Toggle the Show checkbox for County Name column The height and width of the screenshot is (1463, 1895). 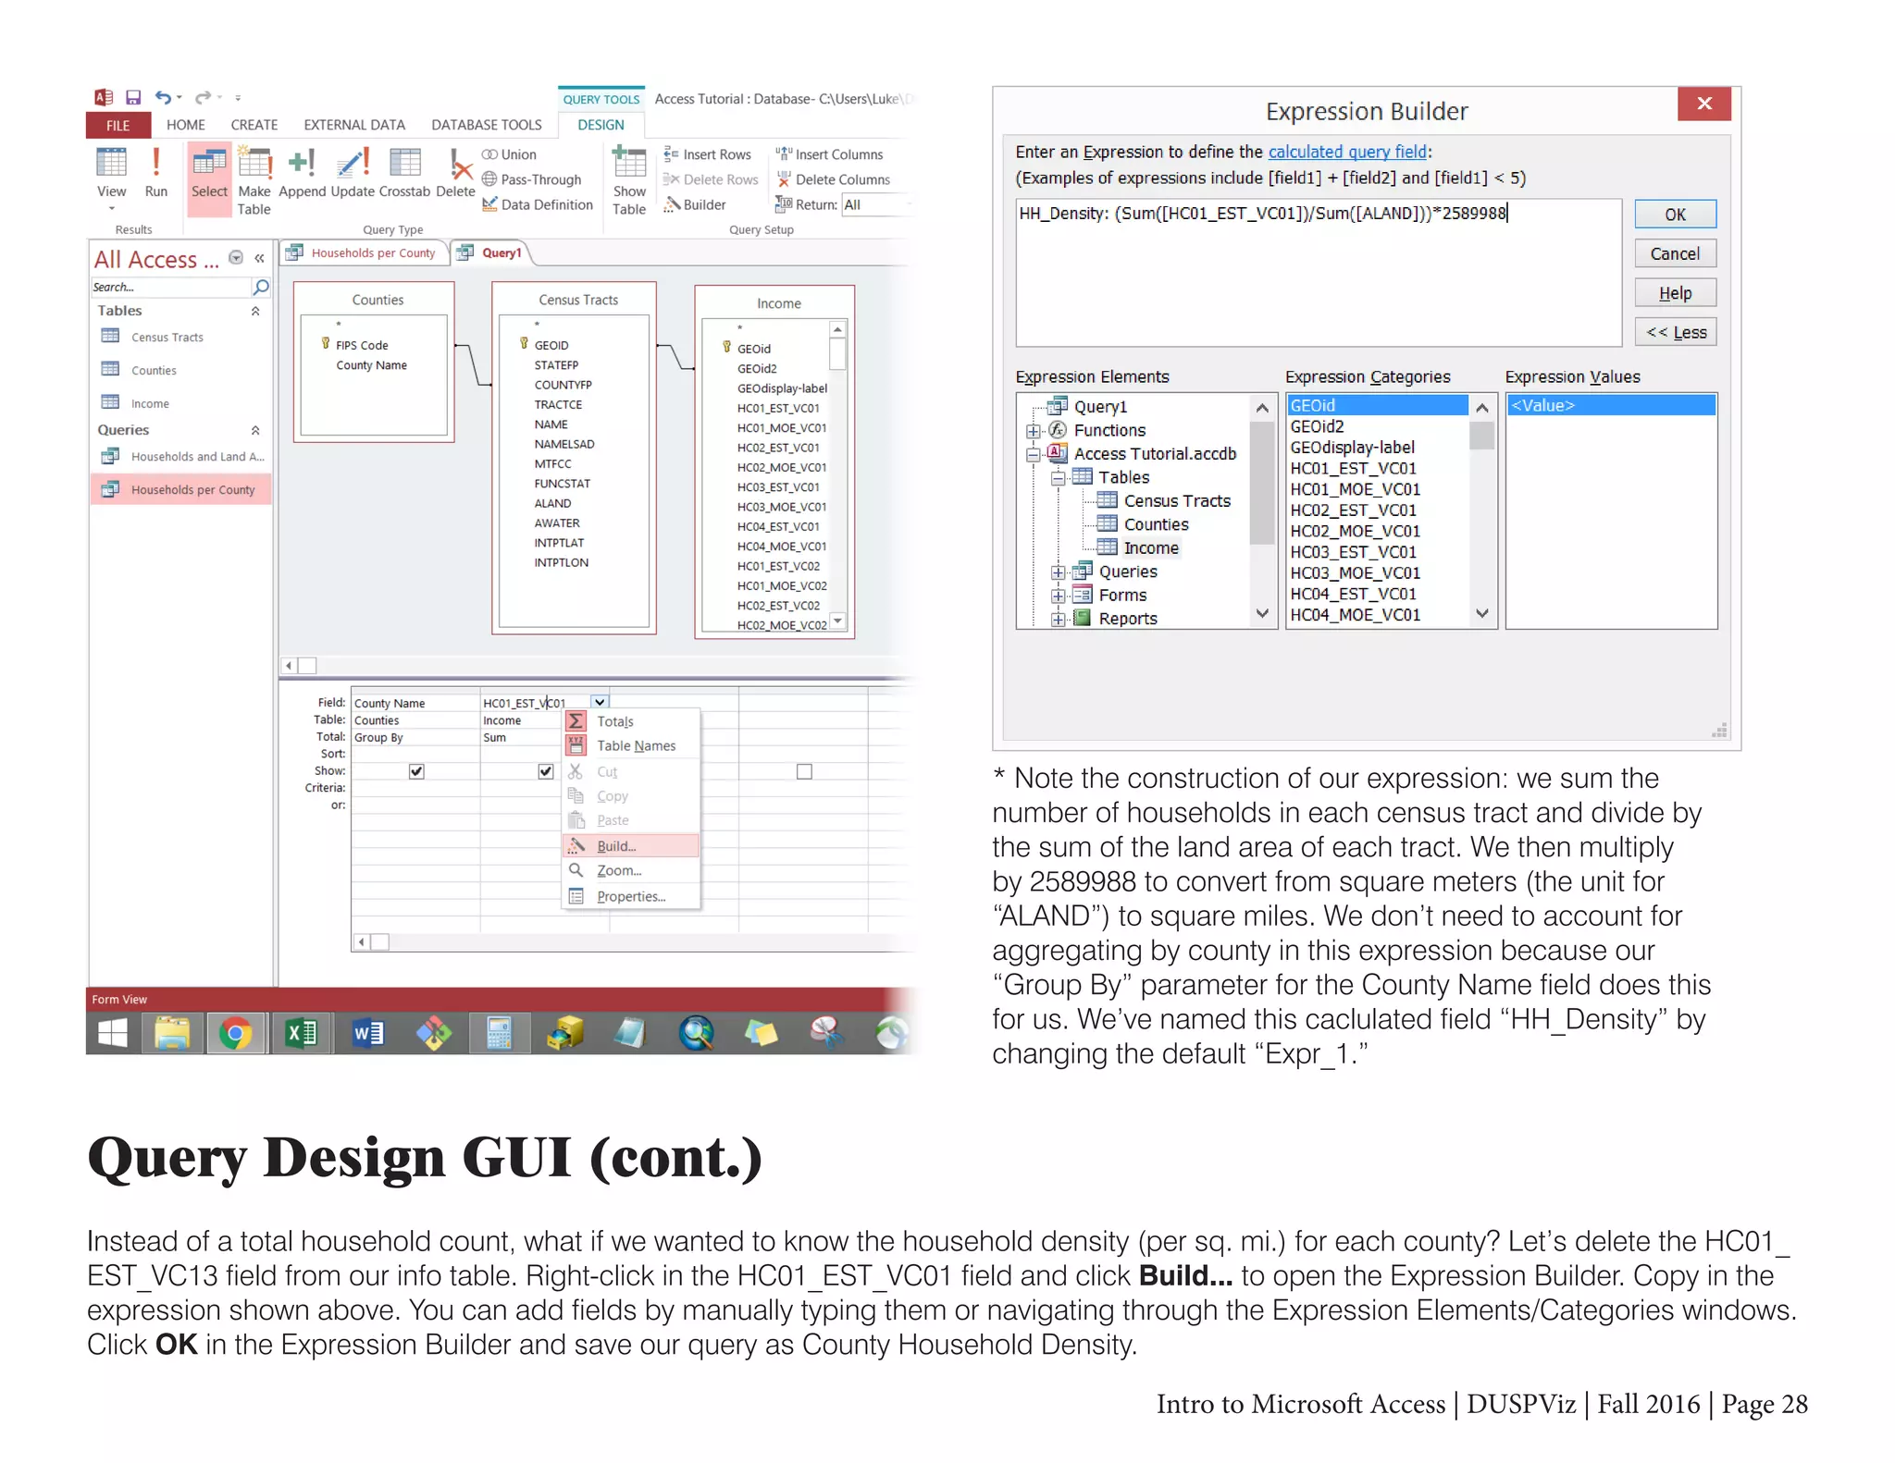tap(416, 771)
